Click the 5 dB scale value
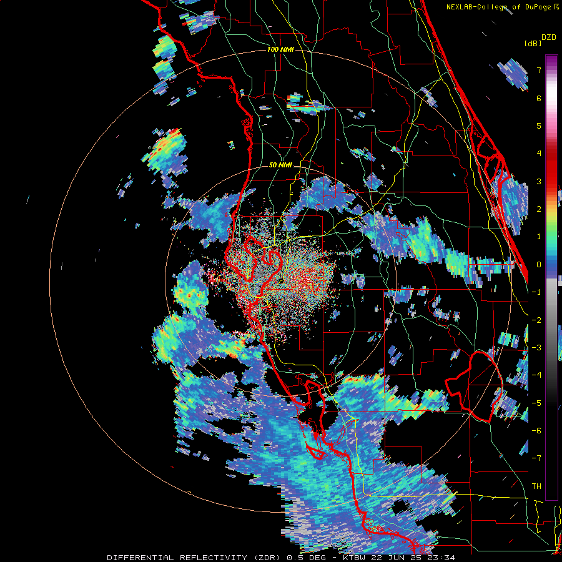 tap(539, 126)
